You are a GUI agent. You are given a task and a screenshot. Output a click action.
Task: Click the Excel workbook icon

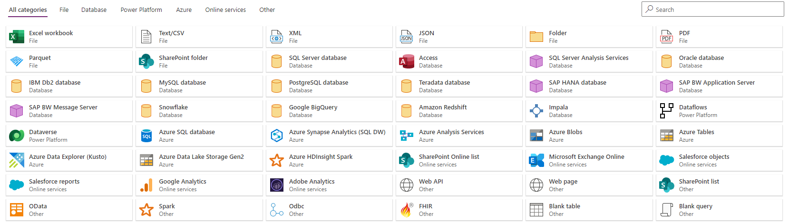tap(17, 37)
